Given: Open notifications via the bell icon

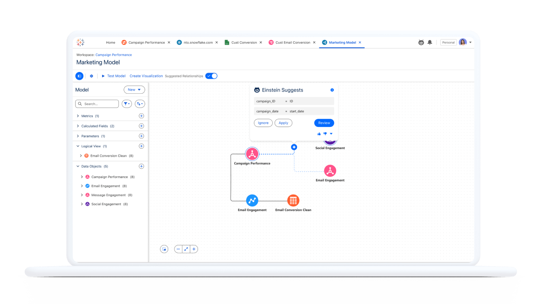Looking at the screenshot, I should pyautogui.click(x=430, y=42).
